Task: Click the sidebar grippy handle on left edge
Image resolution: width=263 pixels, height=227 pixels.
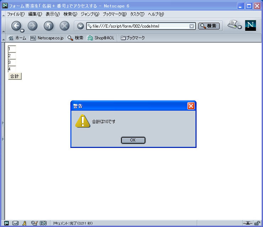Action: click(x=3, y=131)
